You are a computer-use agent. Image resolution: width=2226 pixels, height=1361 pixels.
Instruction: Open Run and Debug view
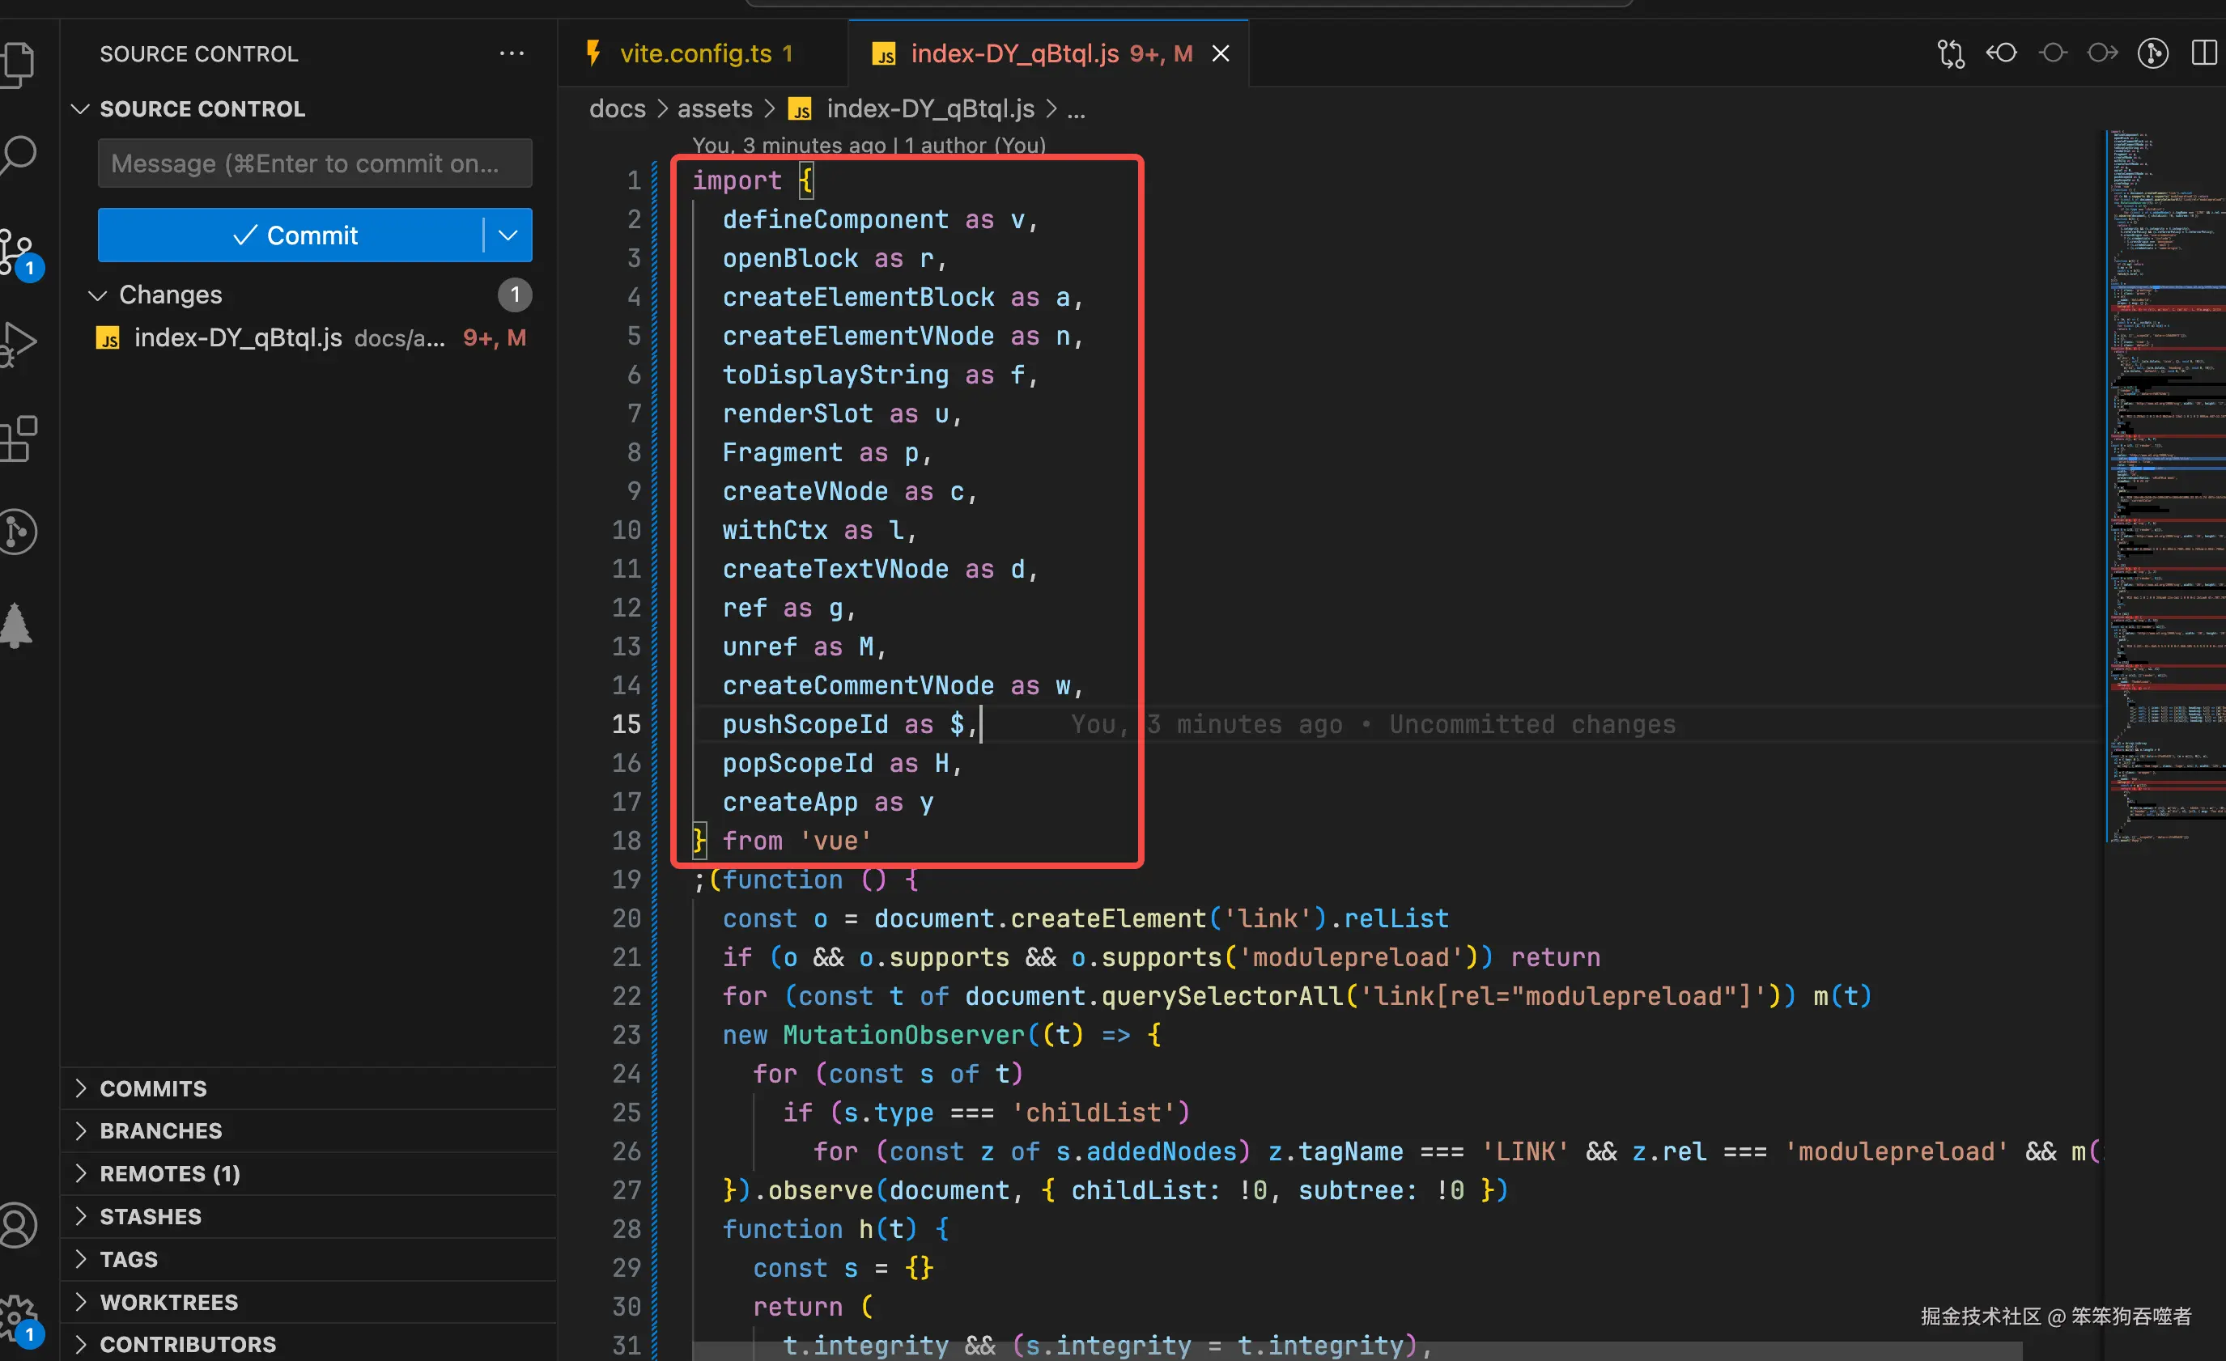18,343
